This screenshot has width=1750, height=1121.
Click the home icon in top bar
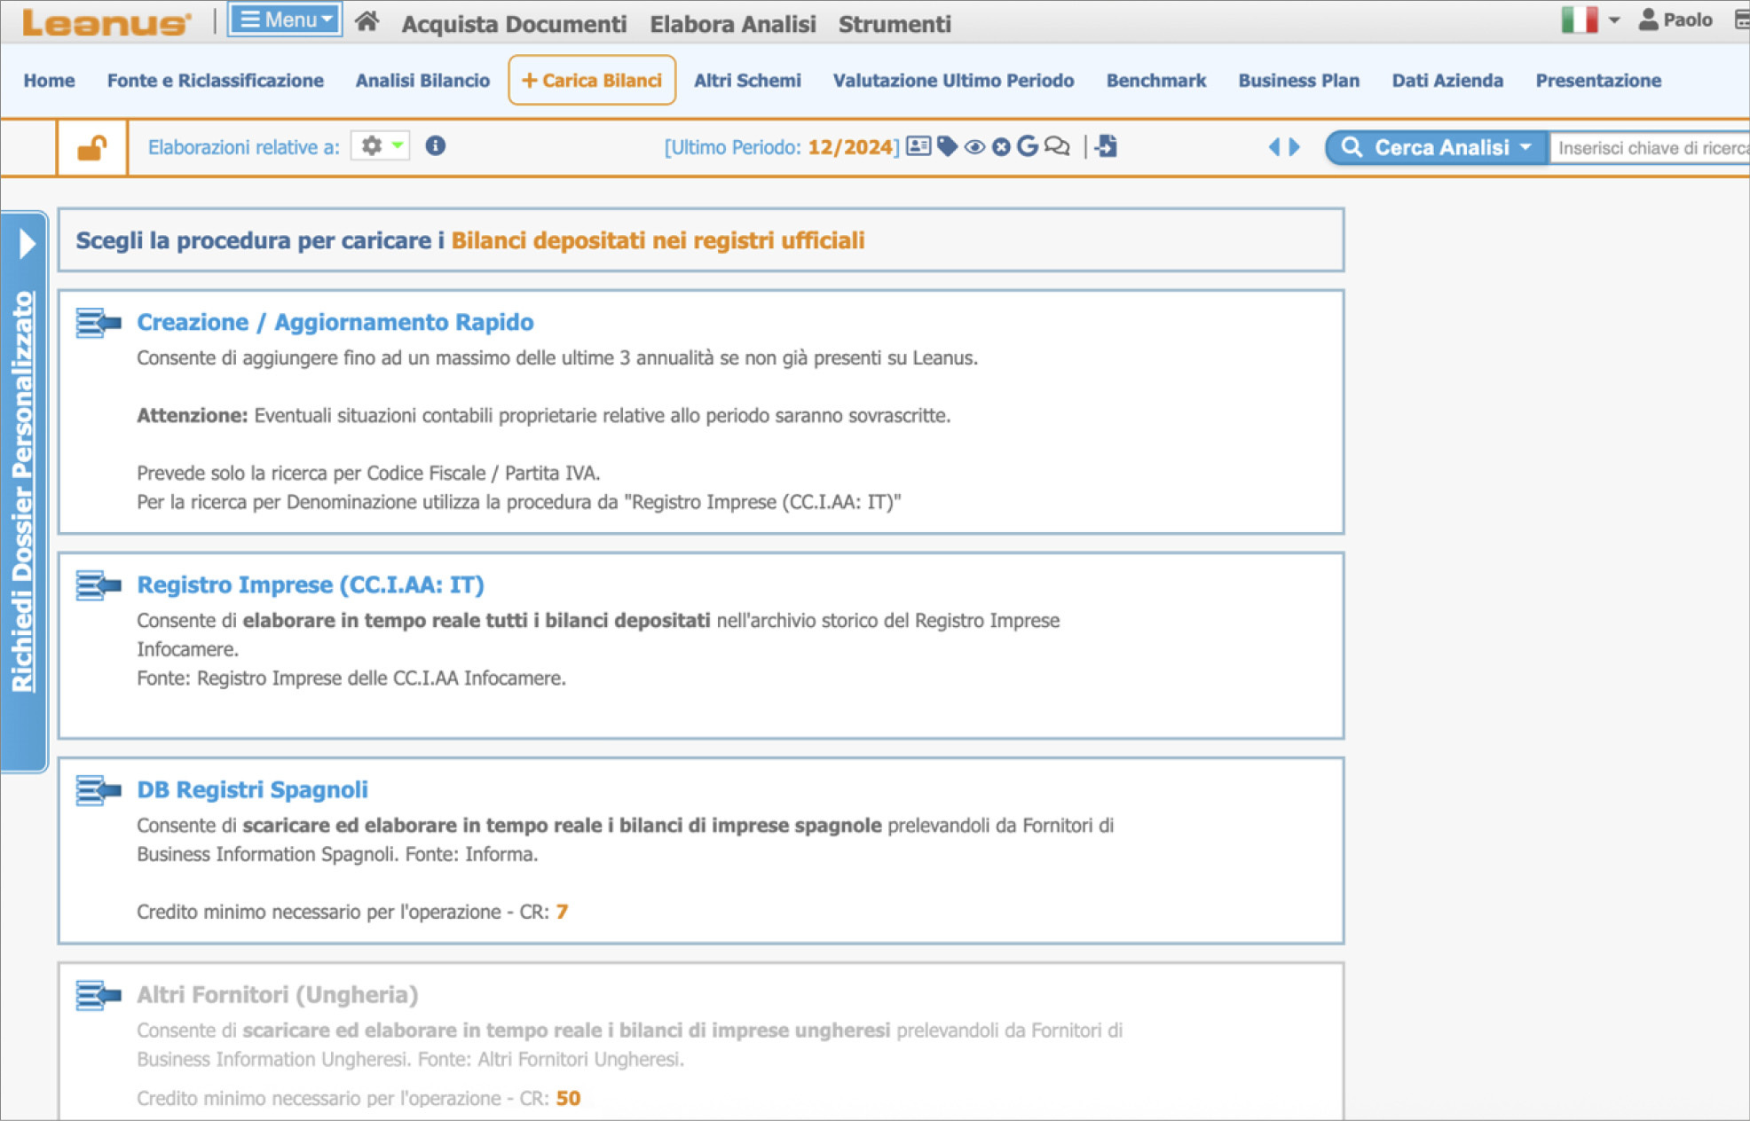point(367,21)
